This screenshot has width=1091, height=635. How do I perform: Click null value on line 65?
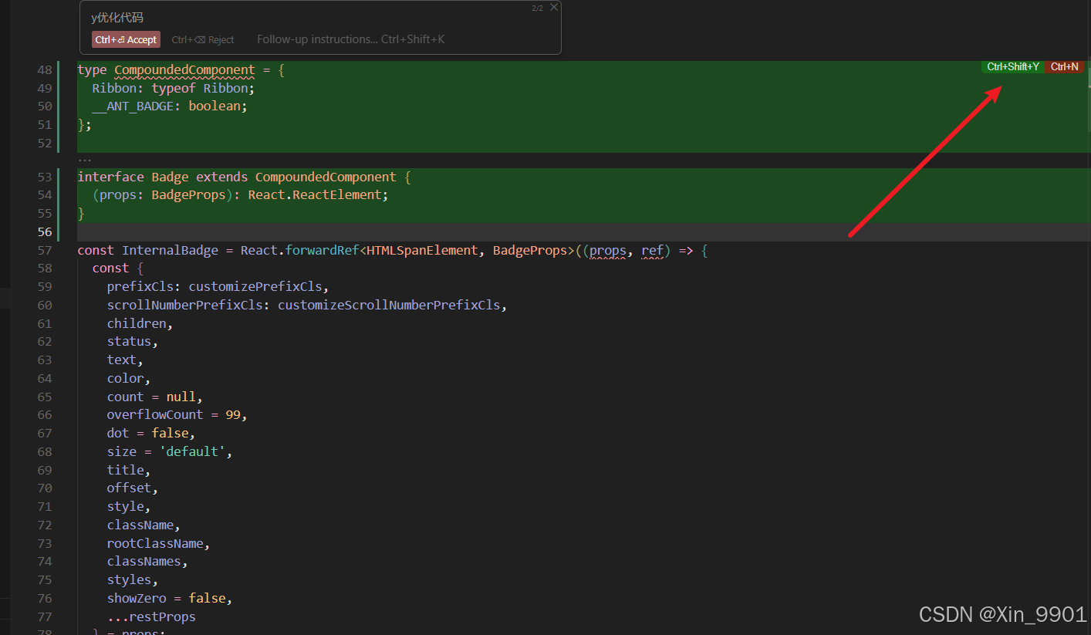click(x=181, y=397)
